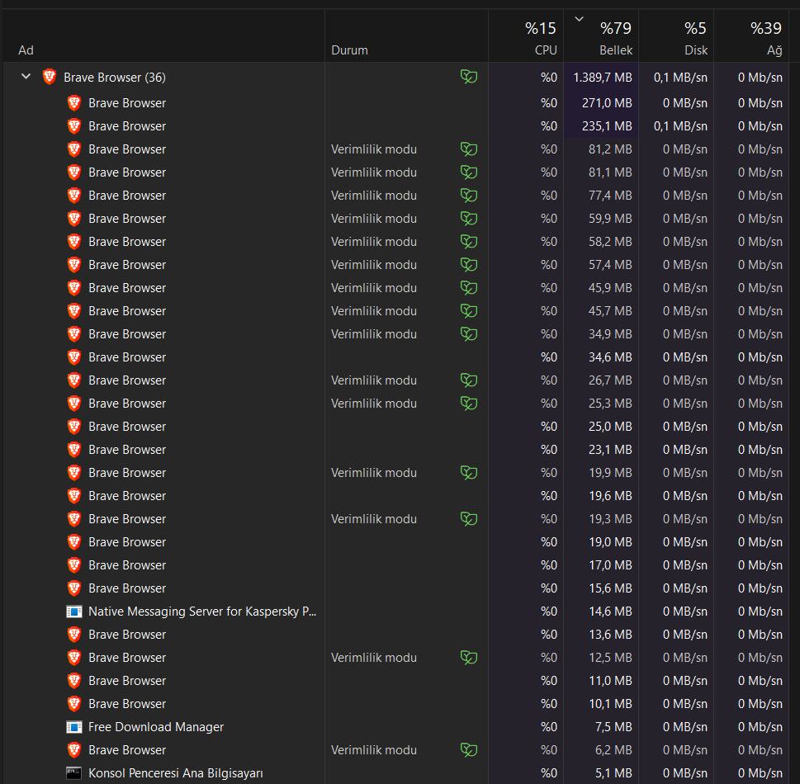Click Verimlilik modu status in the 45,7 MB row
Viewport: 800px width, 784px height.
click(x=373, y=311)
